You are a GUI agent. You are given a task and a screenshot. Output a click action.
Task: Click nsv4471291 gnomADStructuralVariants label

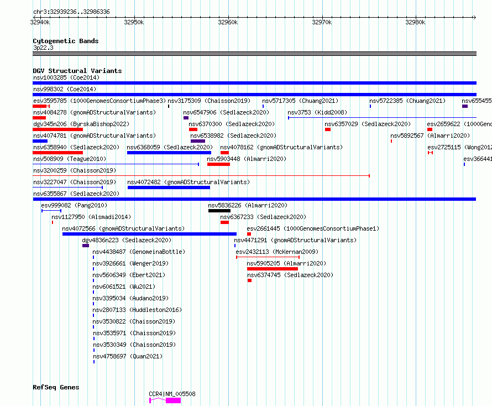pyautogui.click(x=295, y=240)
